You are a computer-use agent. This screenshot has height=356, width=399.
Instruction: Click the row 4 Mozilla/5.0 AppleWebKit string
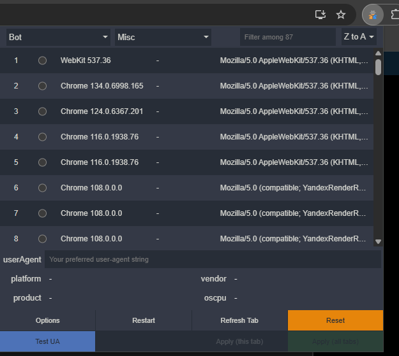click(x=294, y=137)
